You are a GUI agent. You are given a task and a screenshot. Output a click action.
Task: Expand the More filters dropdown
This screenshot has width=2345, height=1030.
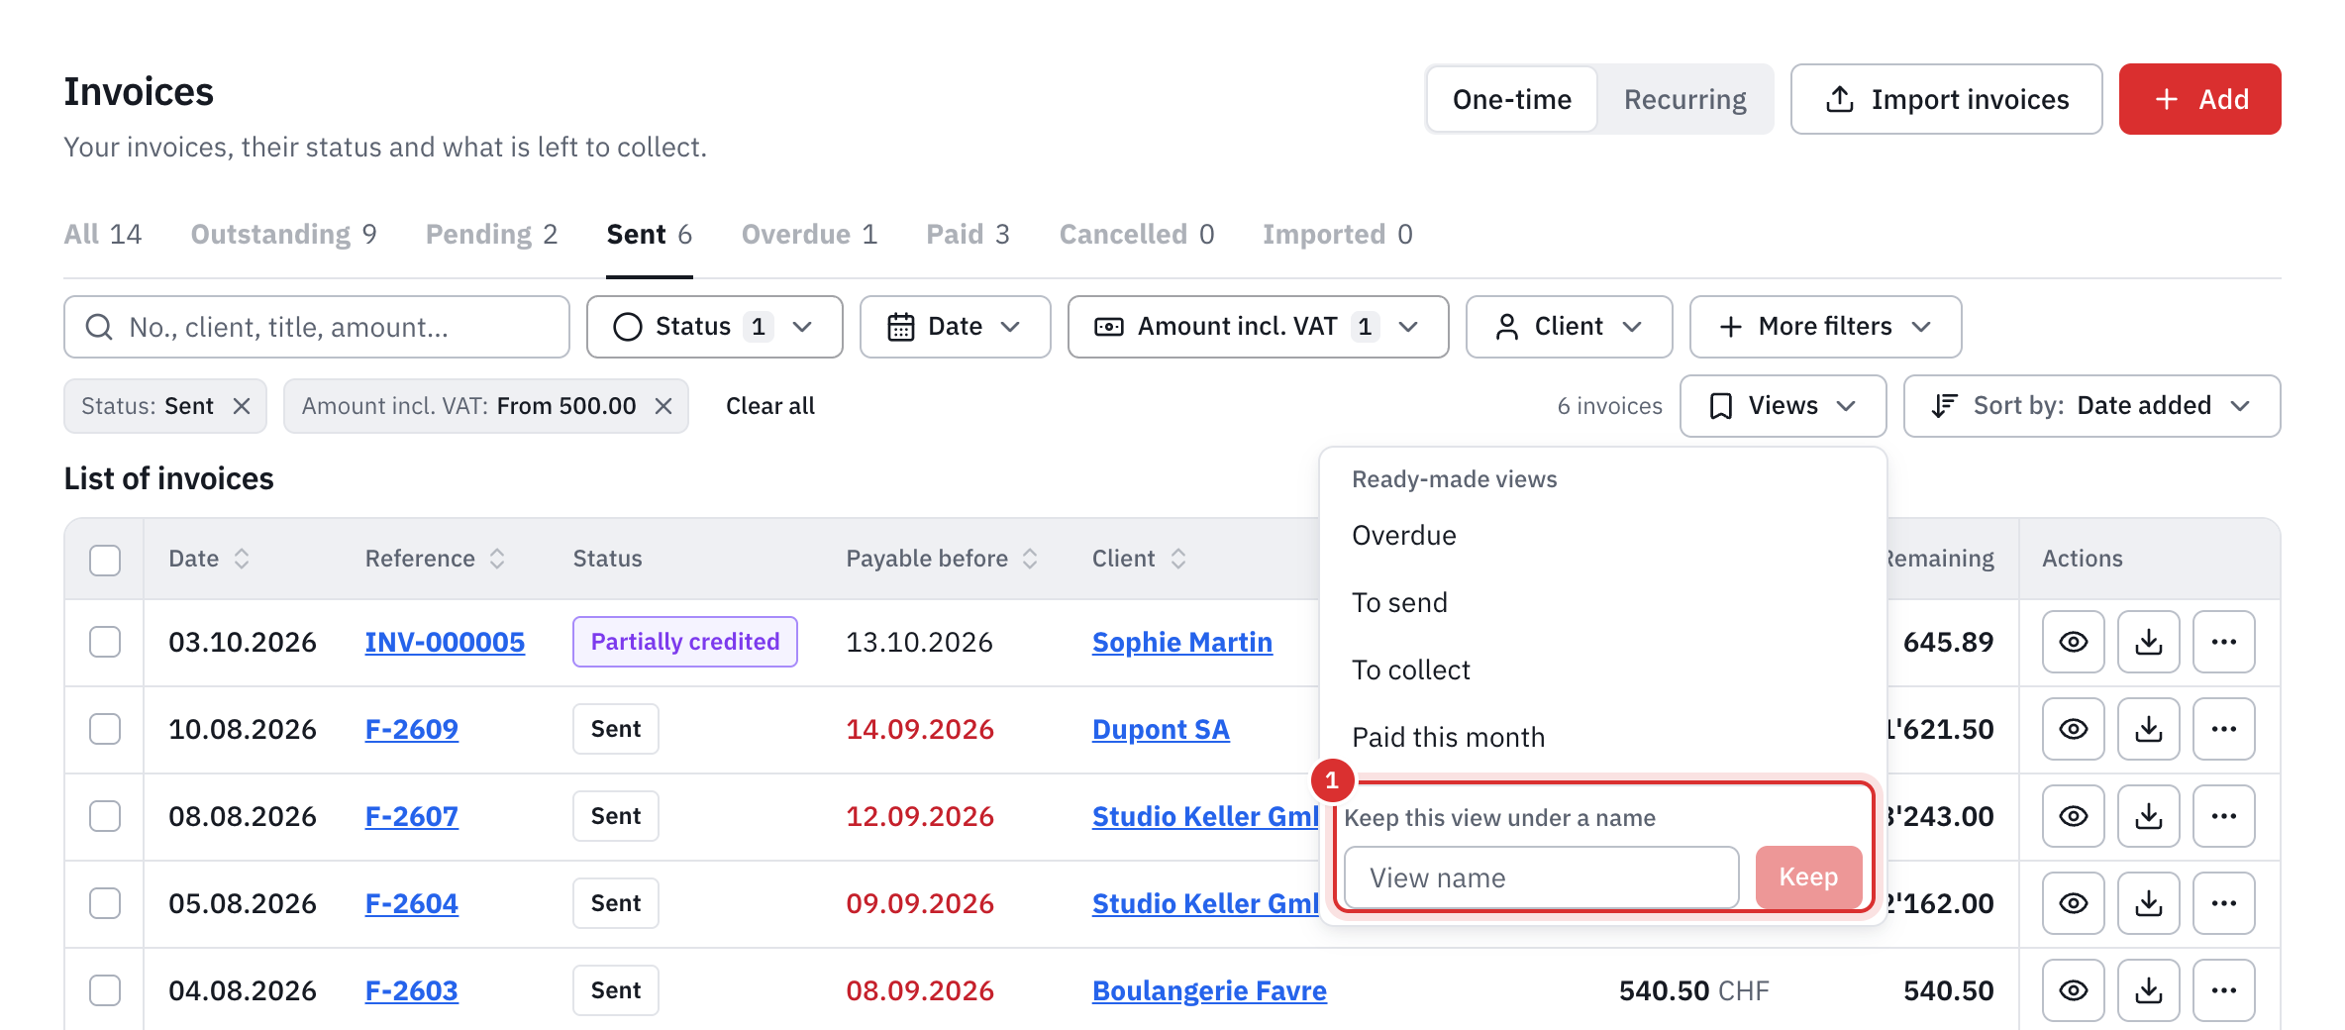click(x=1825, y=327)
